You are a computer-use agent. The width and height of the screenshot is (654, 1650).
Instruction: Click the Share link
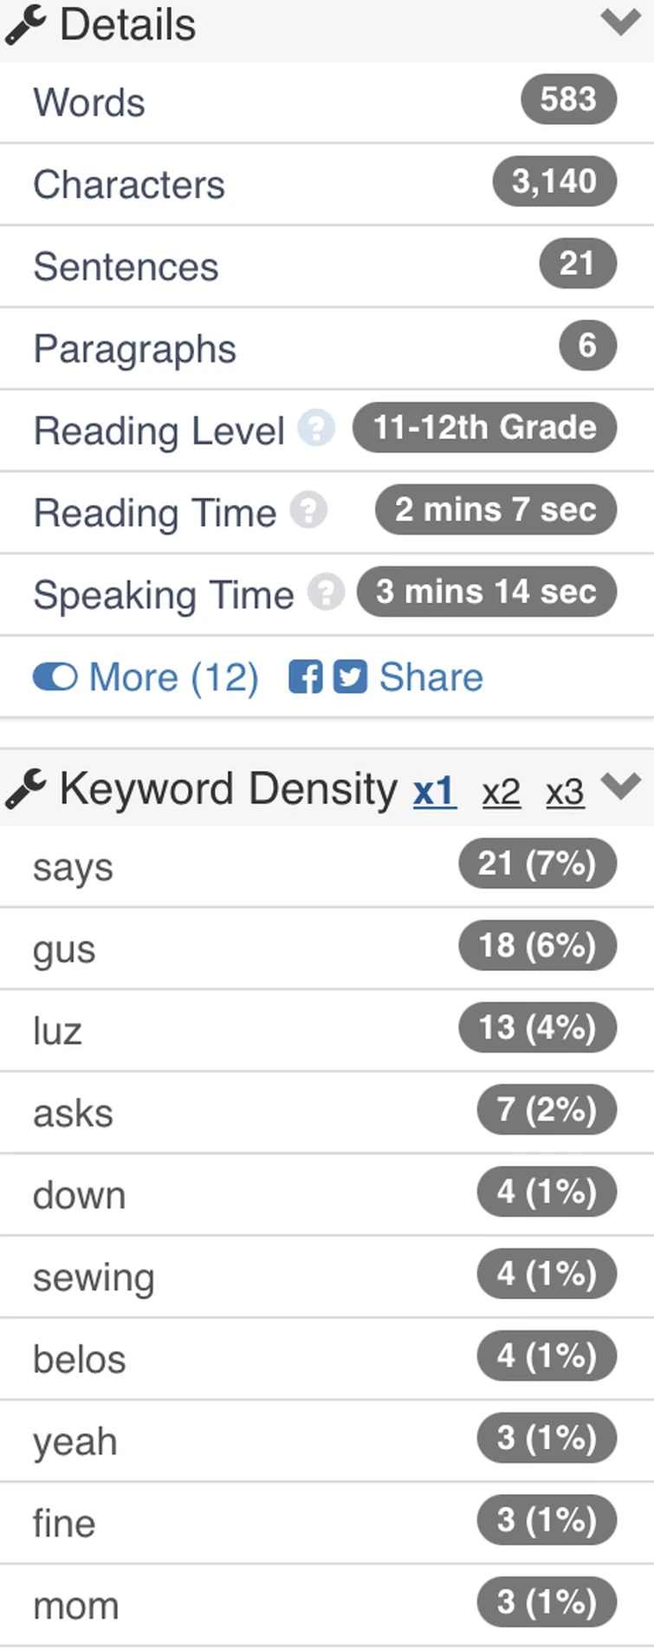click(431, 676)
